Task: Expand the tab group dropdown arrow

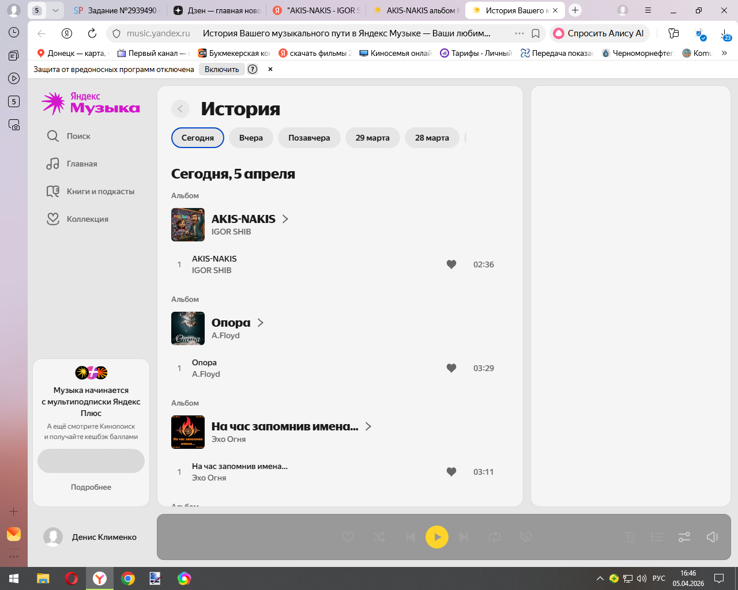Action: (x=55, y=10)
